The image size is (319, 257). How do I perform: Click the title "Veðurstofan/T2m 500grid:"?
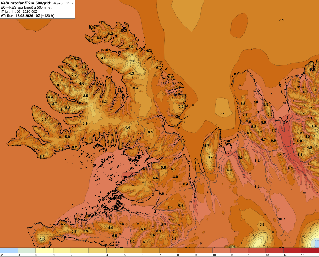point(26,3)
